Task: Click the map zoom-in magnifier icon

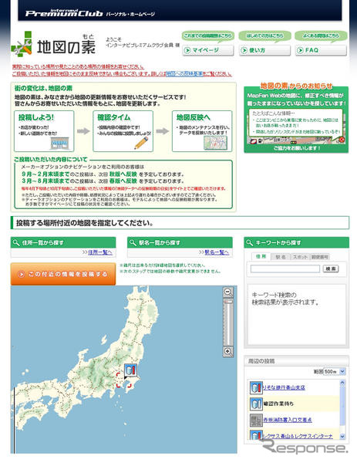Action: point(228,351)
